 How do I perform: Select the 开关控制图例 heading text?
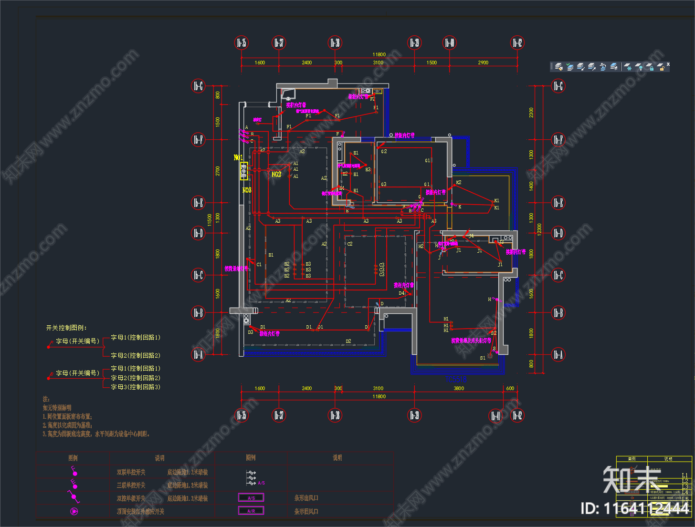(66, 328)
